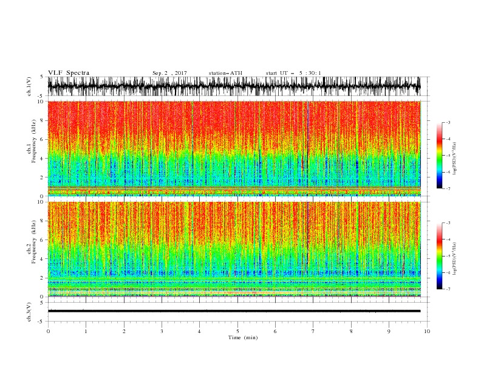Click the ch.2 log(PSD) colorbar label
The width and height of the screenshot is (481, 372).
[x=455, y=259]
